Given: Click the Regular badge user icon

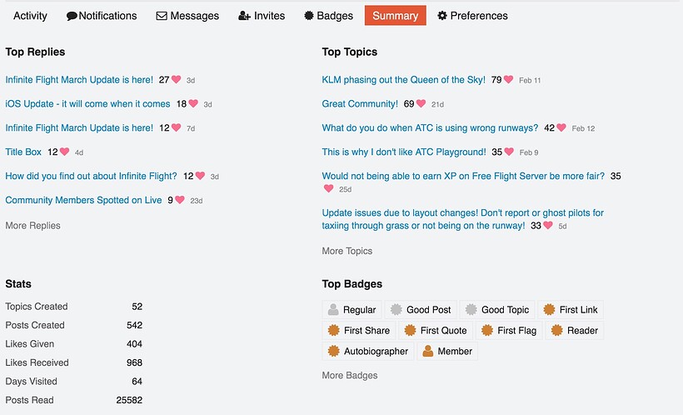Looking at the screenshot, I should coord(333,310).
